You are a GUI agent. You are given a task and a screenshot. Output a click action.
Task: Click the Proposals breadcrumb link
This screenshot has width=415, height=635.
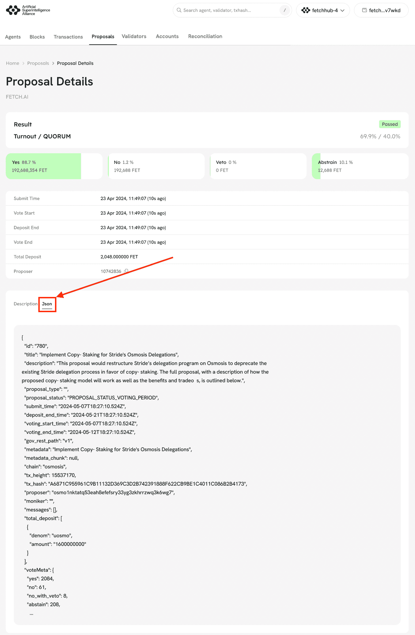click(38, 63)
